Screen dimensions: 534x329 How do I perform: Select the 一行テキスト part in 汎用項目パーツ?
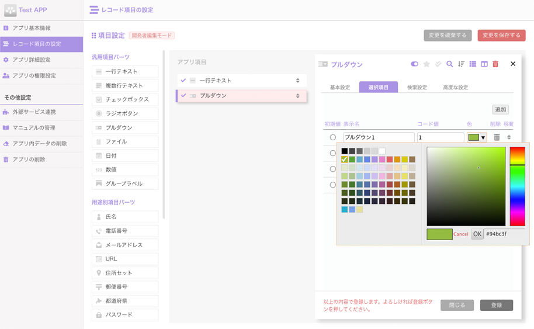pyautogui.click(x=125, y=71)
